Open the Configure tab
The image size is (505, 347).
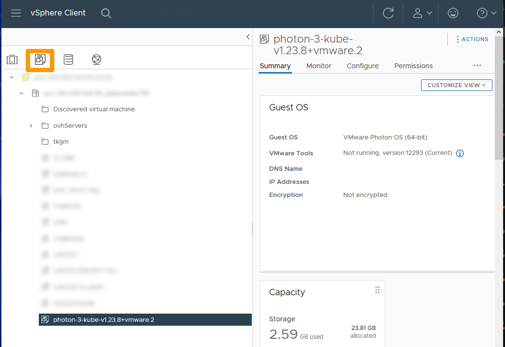point(363,66)
